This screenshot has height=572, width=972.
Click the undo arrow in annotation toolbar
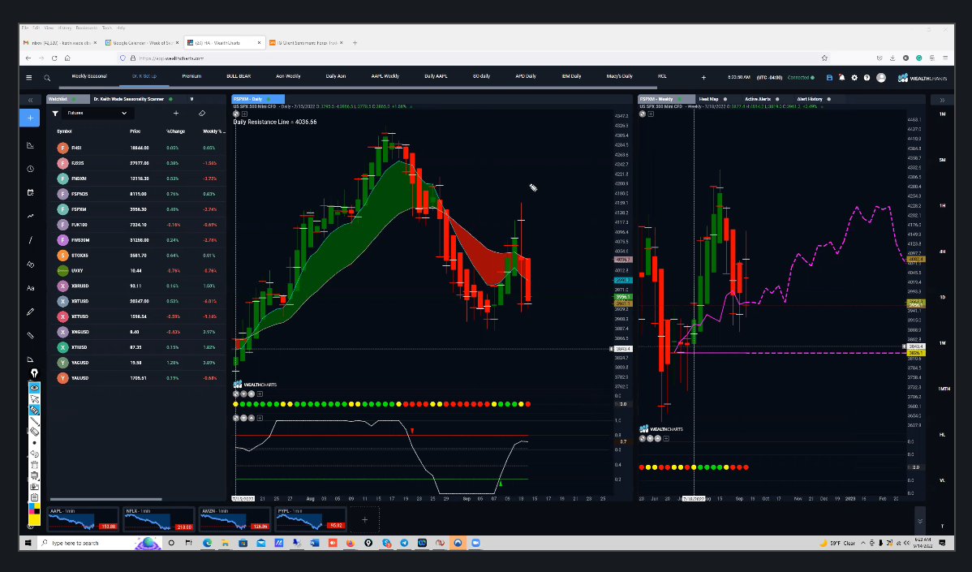(x=35, y=454)
